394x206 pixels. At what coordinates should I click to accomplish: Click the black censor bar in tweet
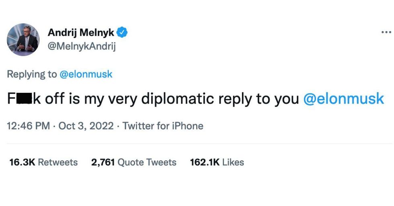point(24,99)
